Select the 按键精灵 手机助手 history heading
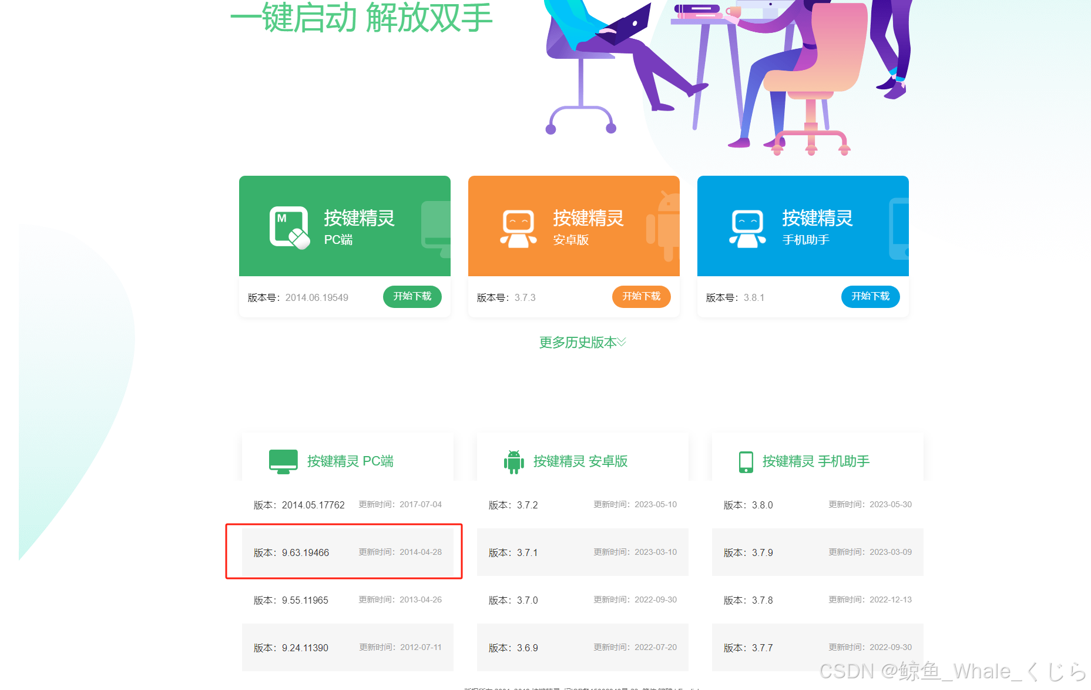 point(816,461)
